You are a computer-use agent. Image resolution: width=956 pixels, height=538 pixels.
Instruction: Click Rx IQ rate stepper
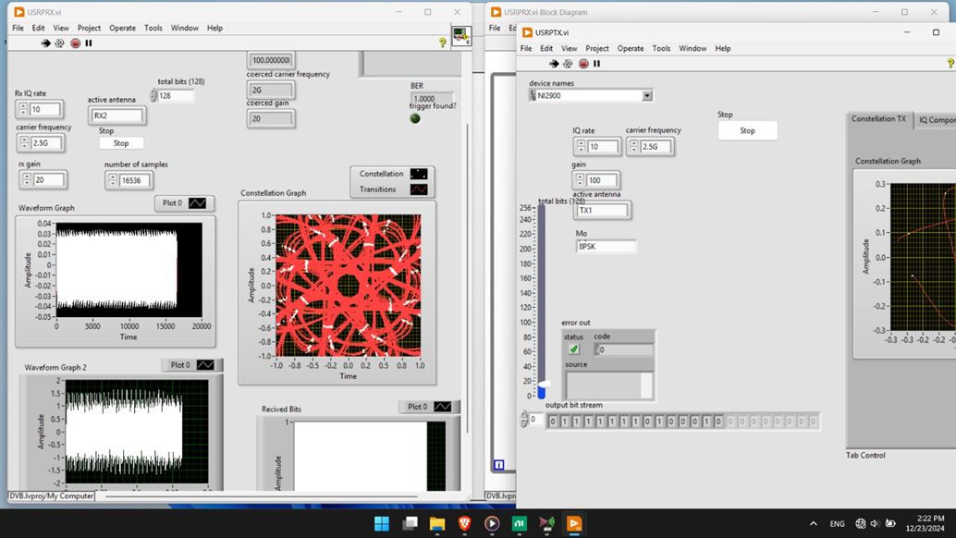click(23, 109)
